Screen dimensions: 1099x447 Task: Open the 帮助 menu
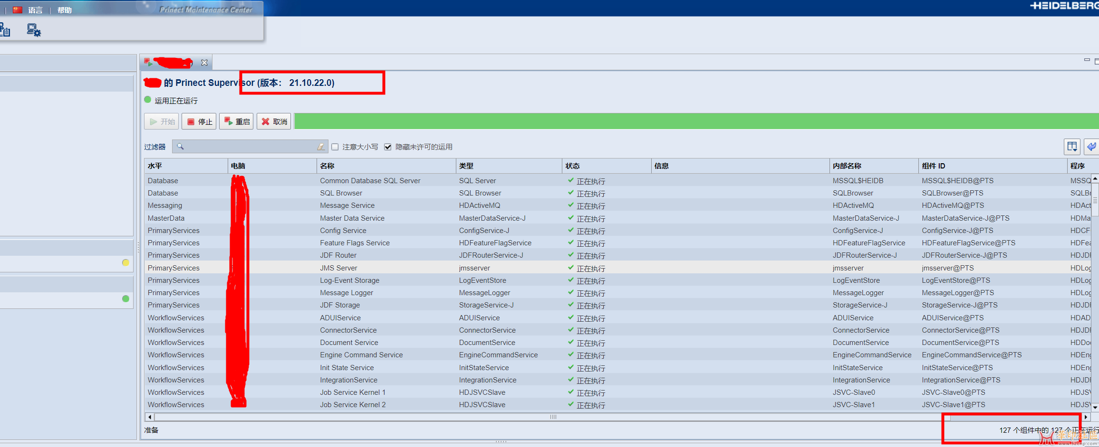(x=64, y=10)
